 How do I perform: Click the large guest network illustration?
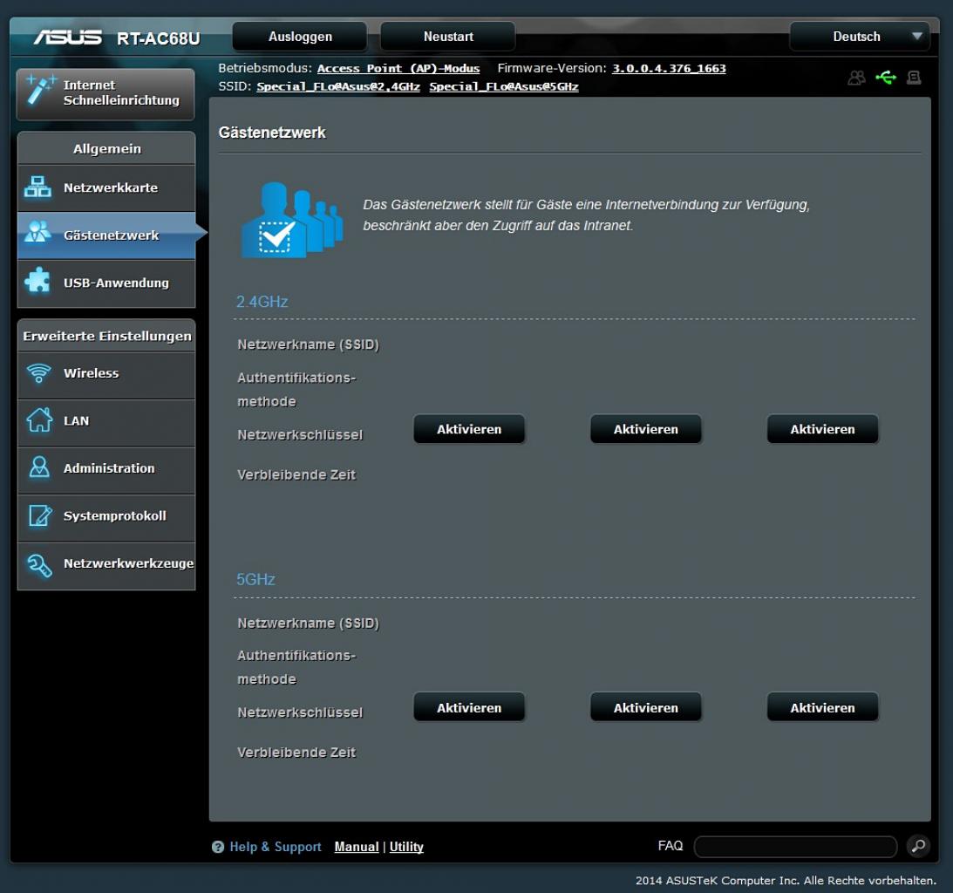(292, 220)
